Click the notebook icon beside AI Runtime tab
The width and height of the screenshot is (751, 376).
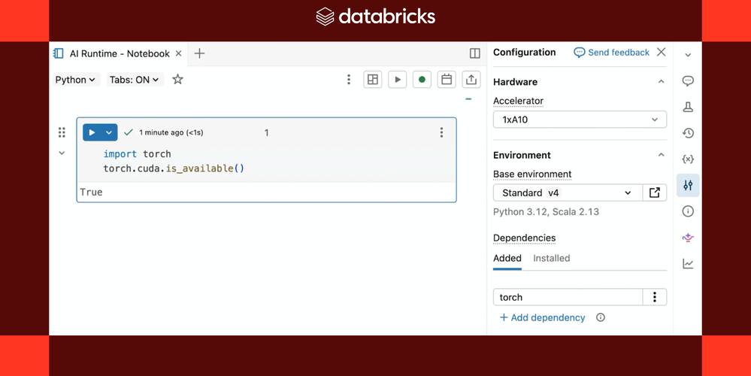(x=59, y=53)
